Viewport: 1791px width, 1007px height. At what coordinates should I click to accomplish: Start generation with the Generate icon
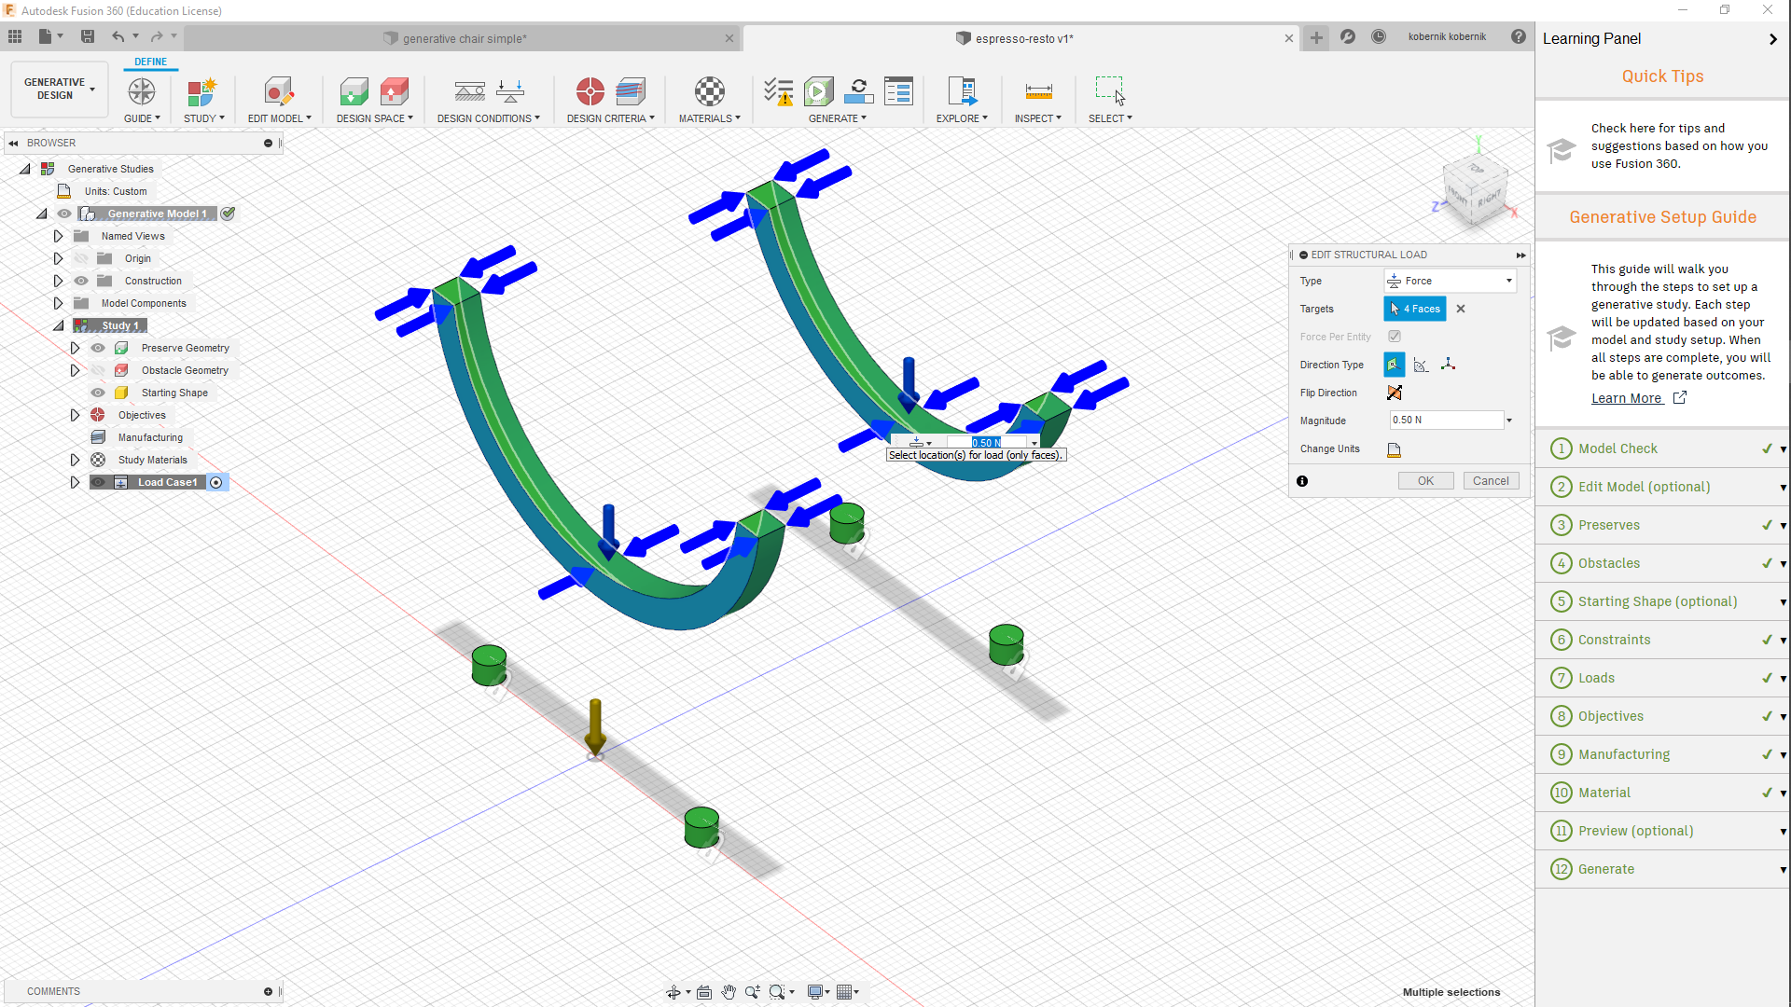(x=819, y=91)
